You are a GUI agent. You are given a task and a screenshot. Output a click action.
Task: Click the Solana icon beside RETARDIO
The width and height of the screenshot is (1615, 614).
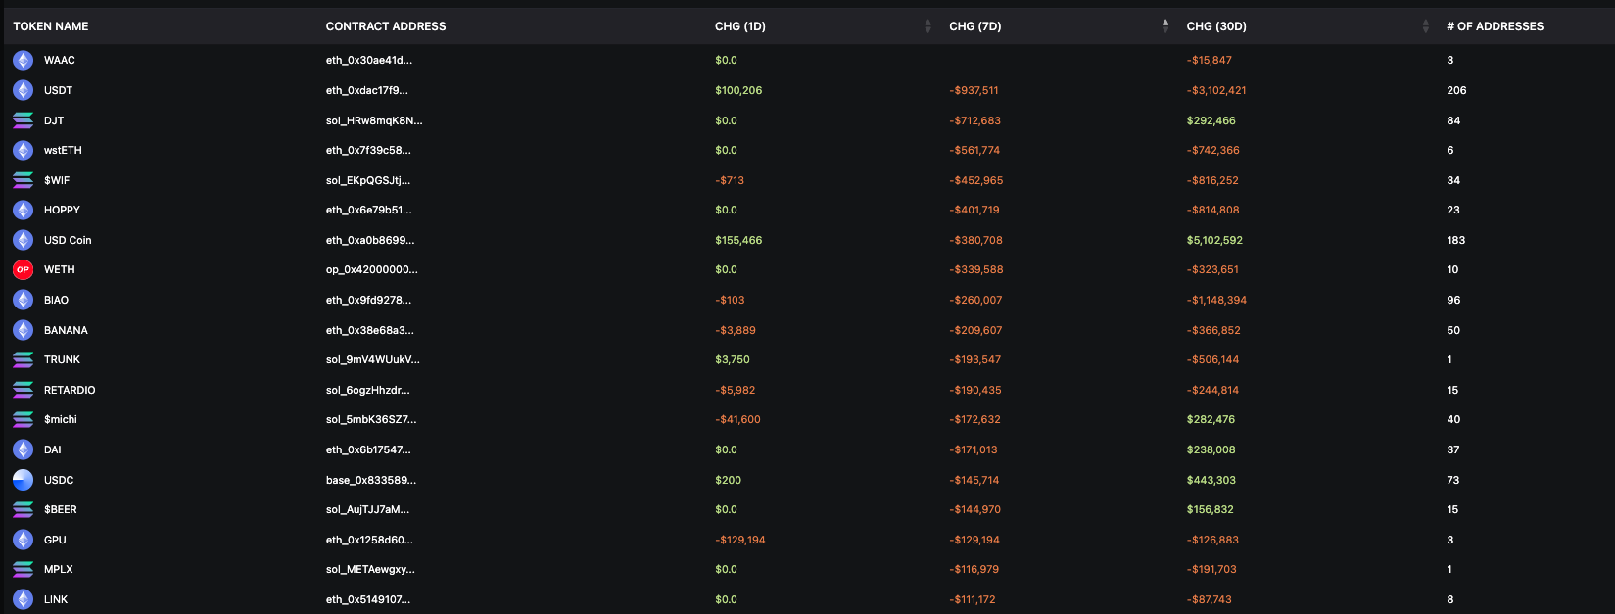pyautogui.click(x=23, y=390)
